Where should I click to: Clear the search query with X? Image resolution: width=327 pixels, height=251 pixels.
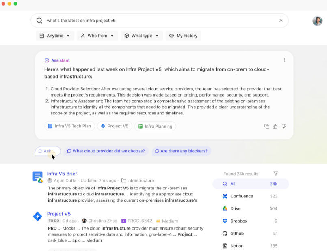pyautogui.click(x=281, y=20)
